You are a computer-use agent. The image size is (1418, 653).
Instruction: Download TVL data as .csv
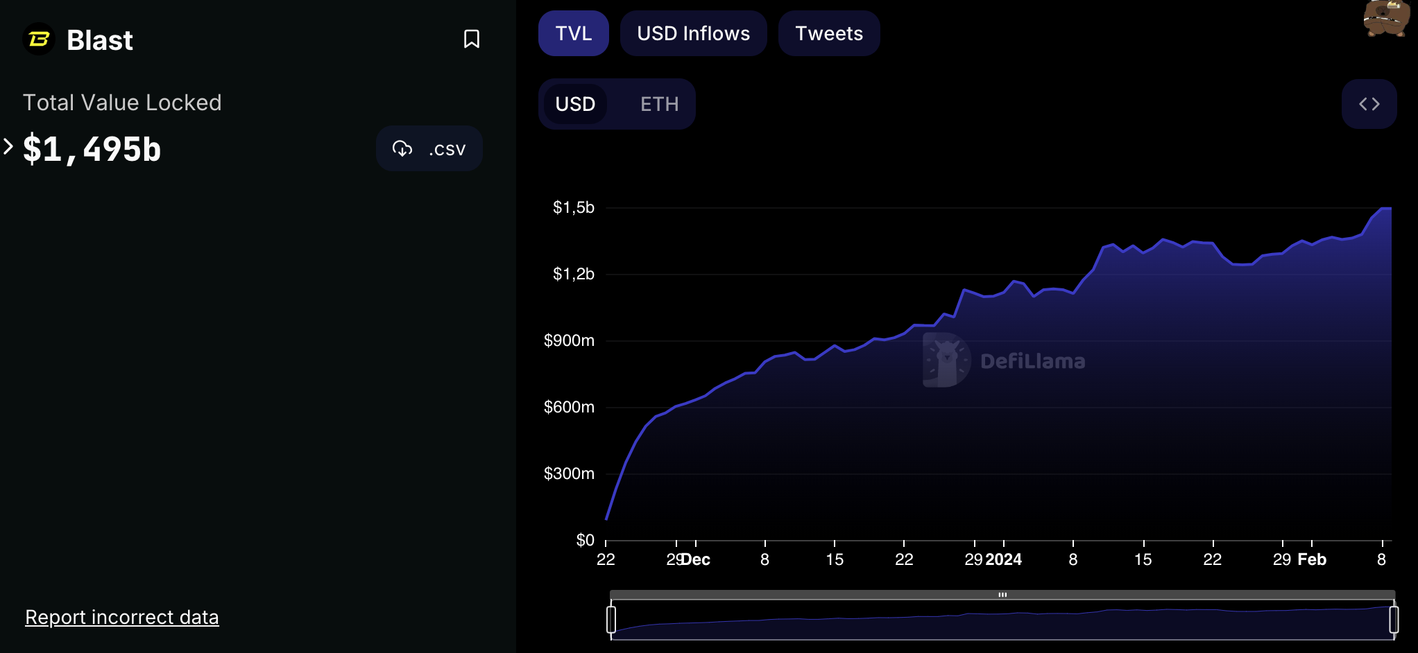pyautogui.click(x=429, y=148)
